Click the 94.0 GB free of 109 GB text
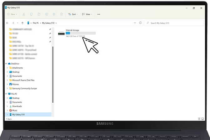 tap(75, 36)
